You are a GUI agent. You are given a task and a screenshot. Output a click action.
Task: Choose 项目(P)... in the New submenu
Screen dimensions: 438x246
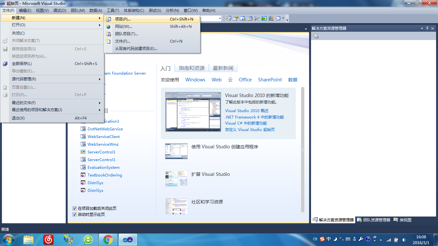tap(152, 19)
